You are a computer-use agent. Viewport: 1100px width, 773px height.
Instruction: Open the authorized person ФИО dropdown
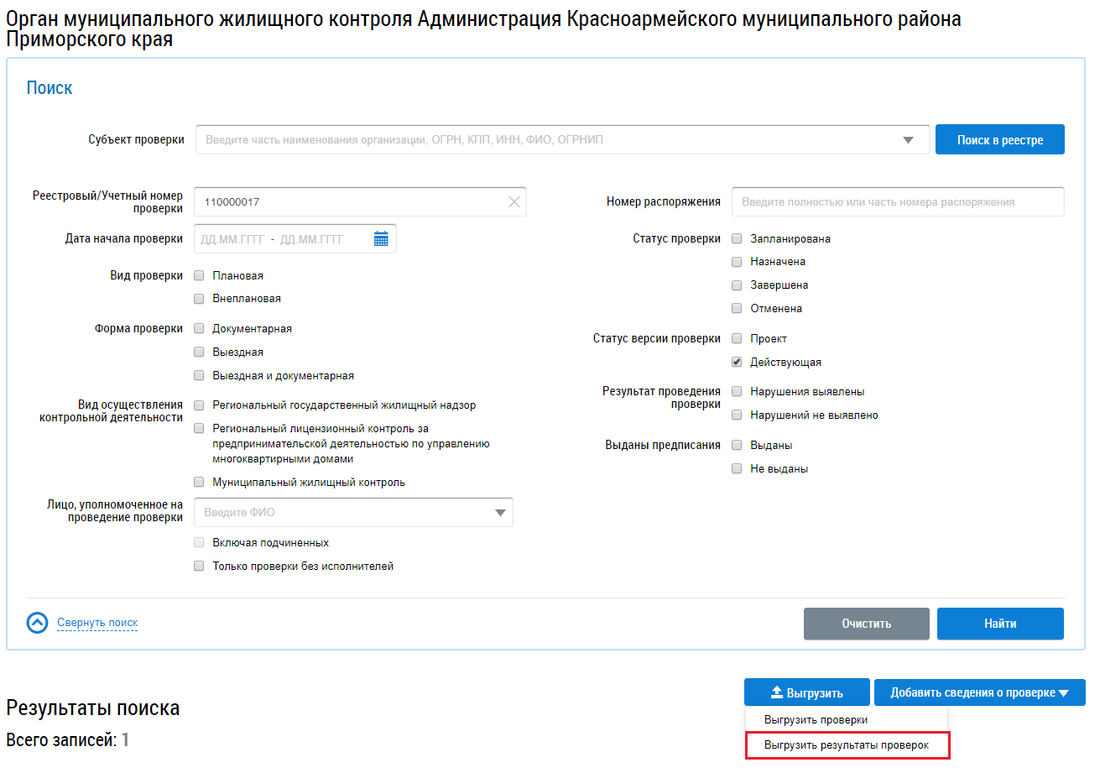tap(500, 513)
